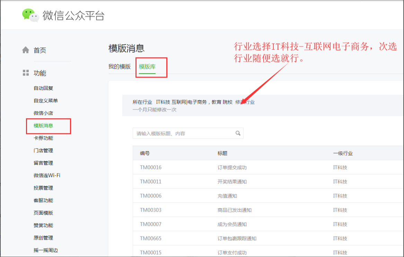Open 客服功能 in the sidebar
The width and height of the screenshot is (404, 257).
click(x=43, y=200)
